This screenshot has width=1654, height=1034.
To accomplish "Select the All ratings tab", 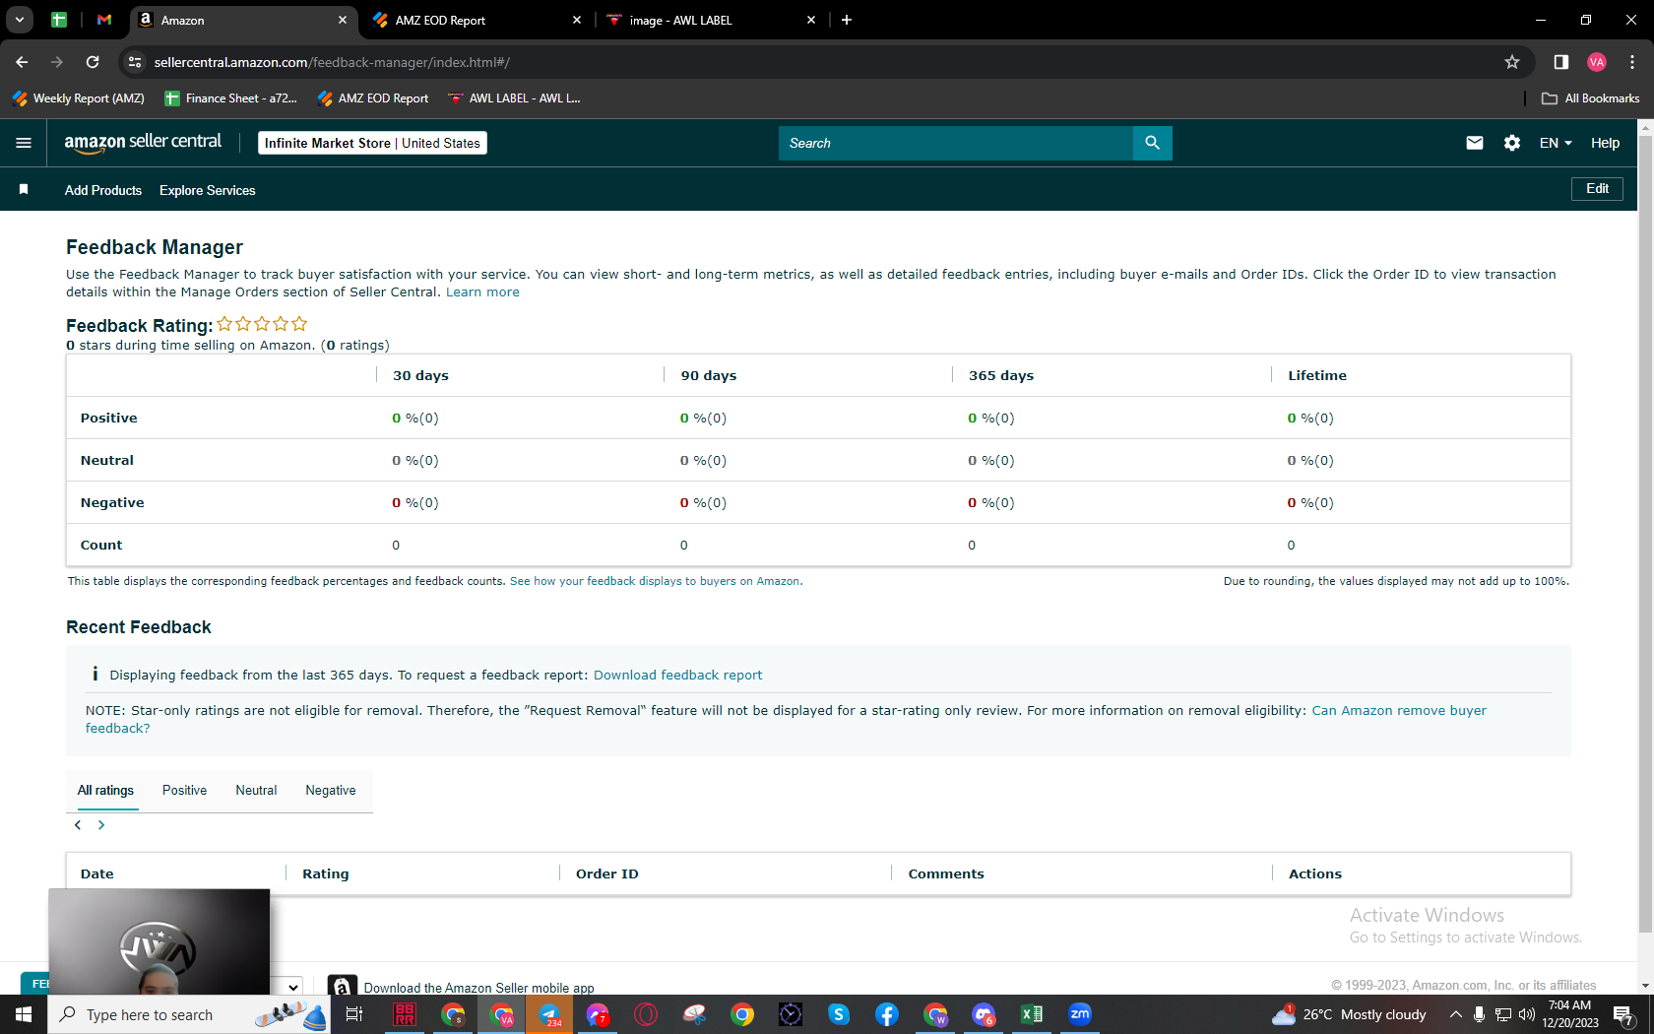I will click(x=105, y=791).
